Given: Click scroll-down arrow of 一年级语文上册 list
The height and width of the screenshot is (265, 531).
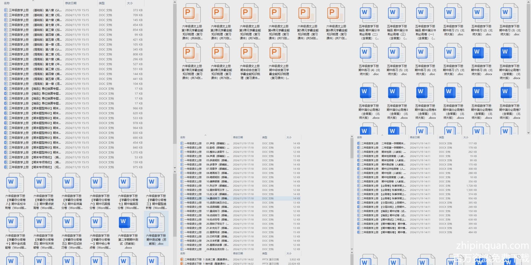Looking at the screenshot, I should pos(352,249).
